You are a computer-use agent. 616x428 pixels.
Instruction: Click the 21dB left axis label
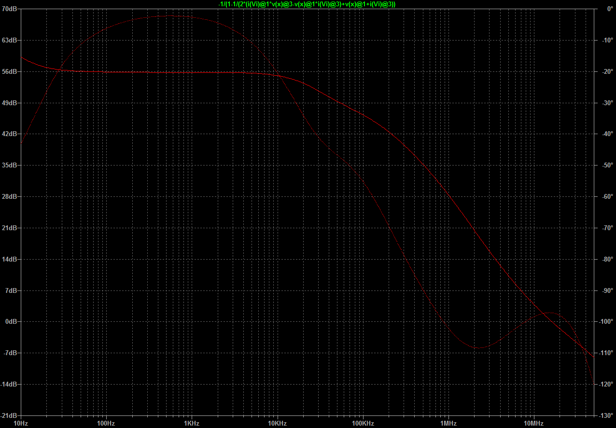click(10, 228)
